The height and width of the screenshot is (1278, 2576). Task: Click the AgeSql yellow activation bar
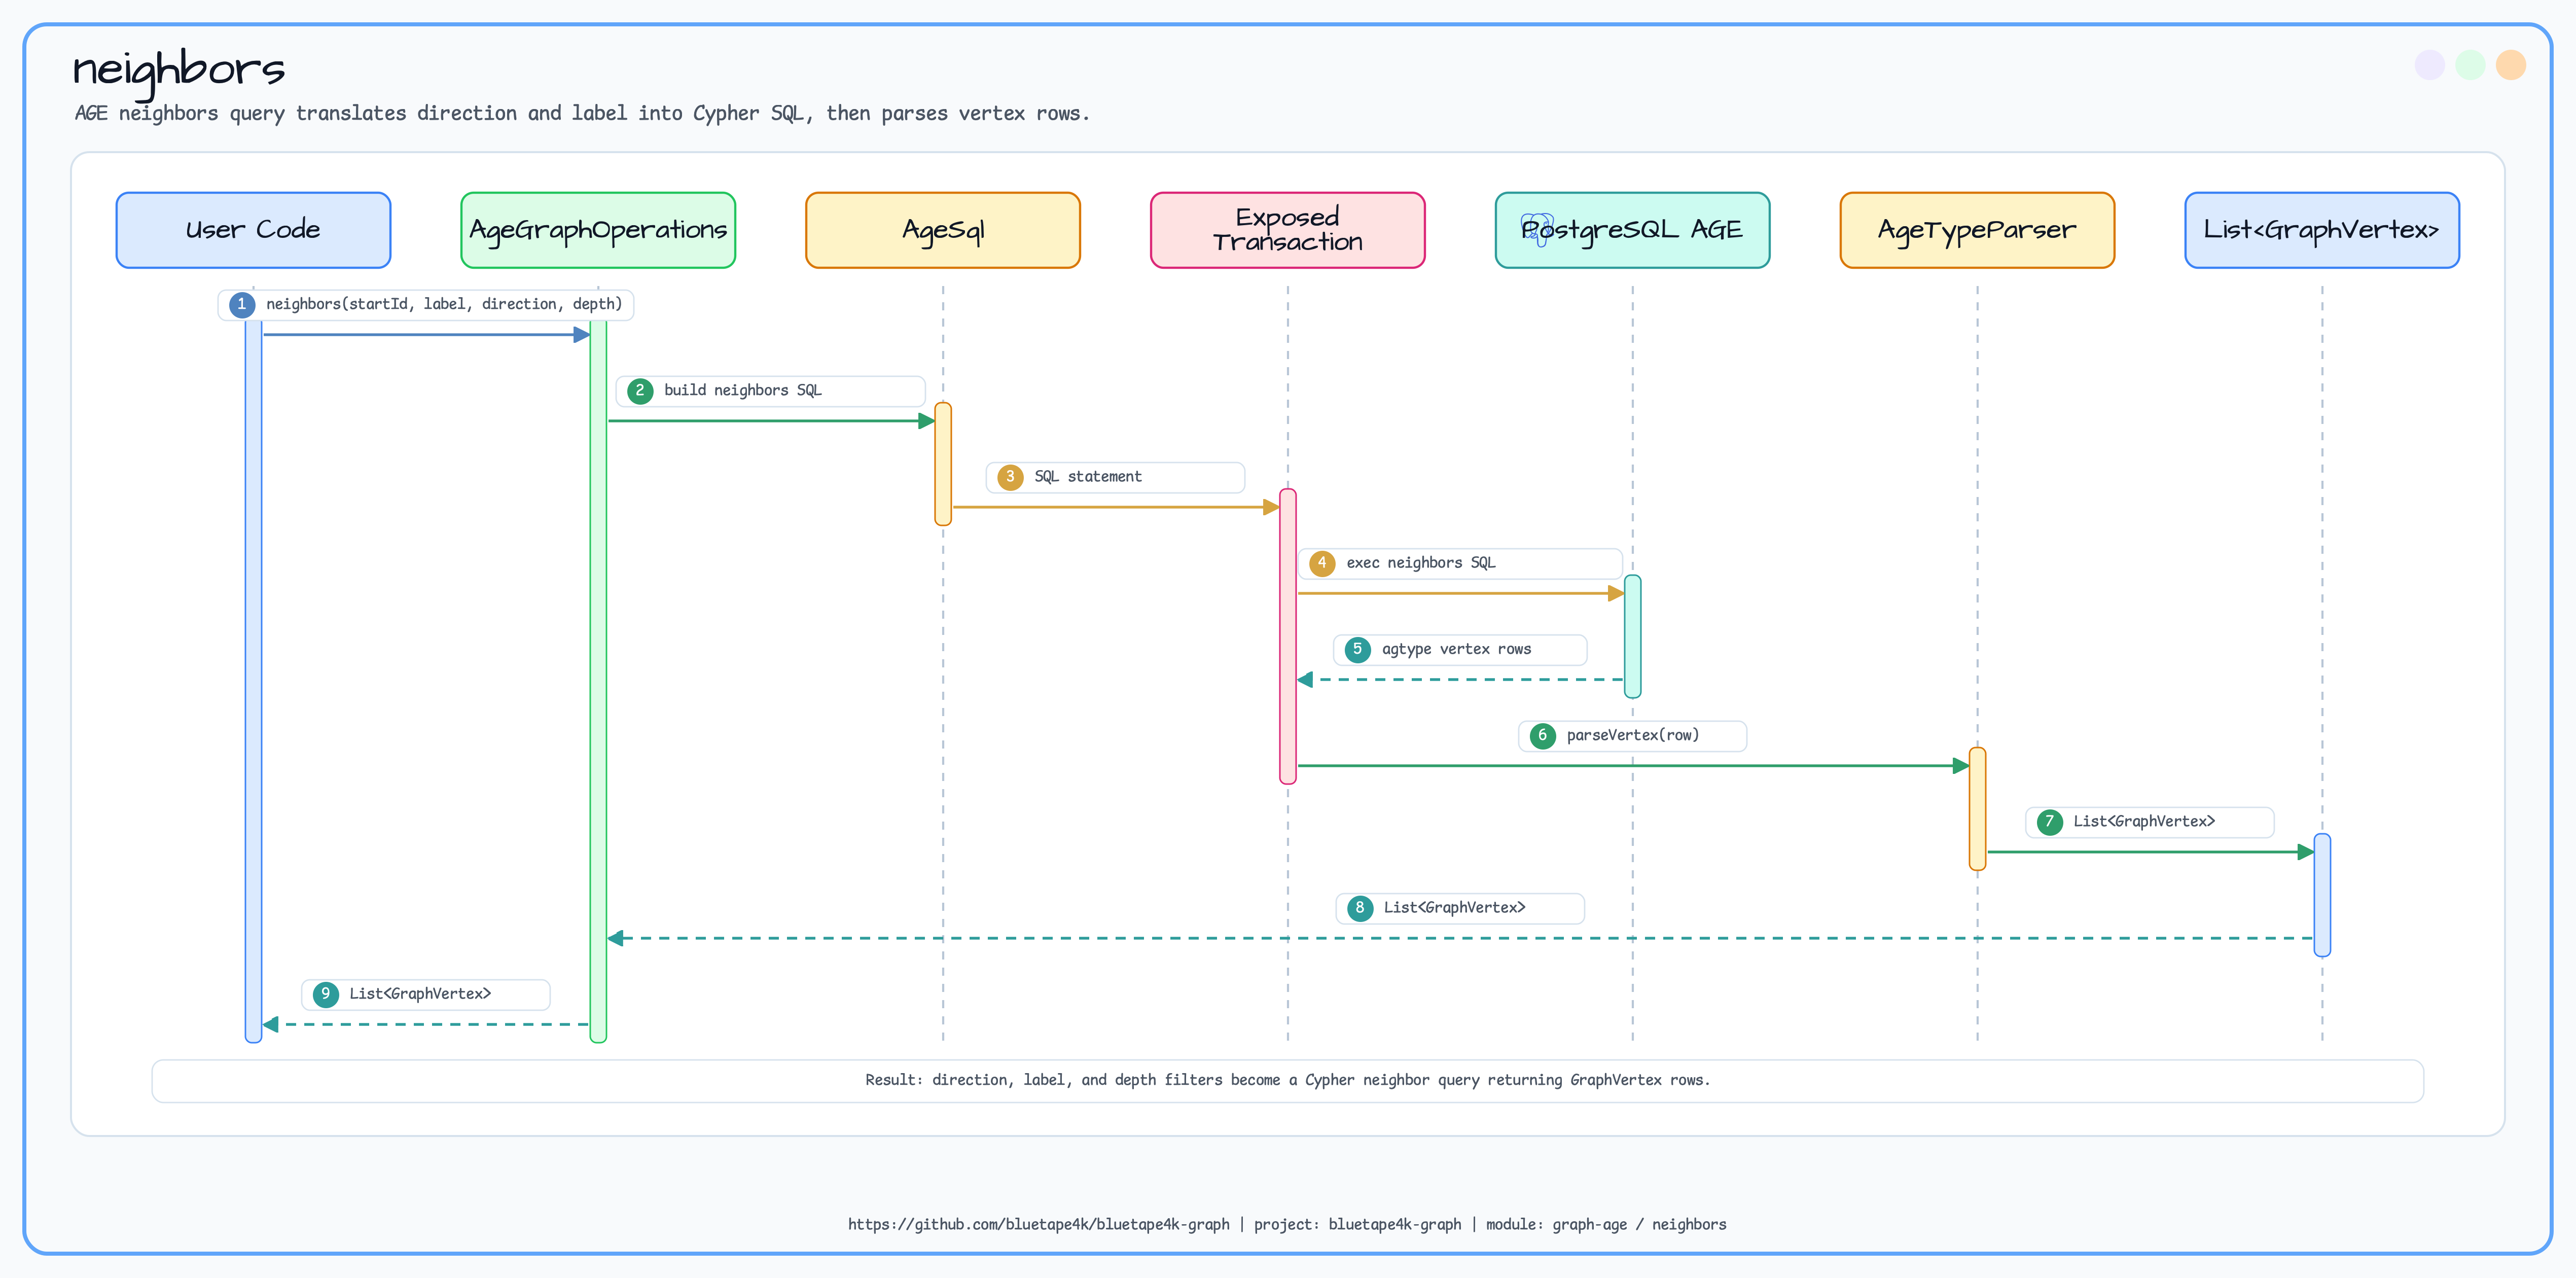point(943,464)
